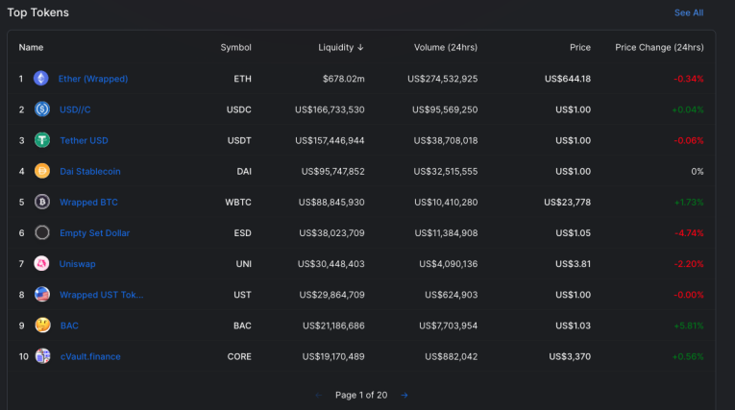Viewport: 735px width, 410px height.
Task: Select UNI price US$3.81
Action: (x=573, y=264)
